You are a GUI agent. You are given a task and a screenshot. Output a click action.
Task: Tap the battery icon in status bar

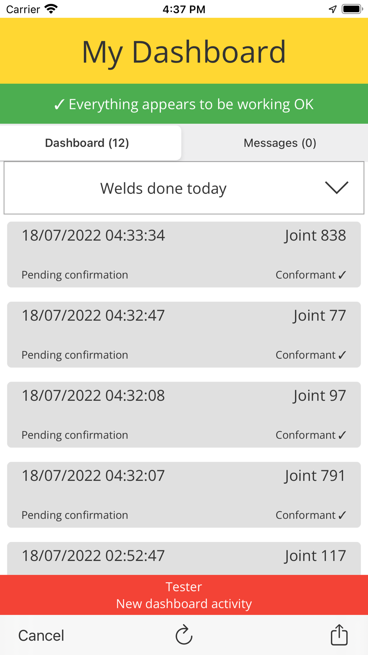coord(352,9)
